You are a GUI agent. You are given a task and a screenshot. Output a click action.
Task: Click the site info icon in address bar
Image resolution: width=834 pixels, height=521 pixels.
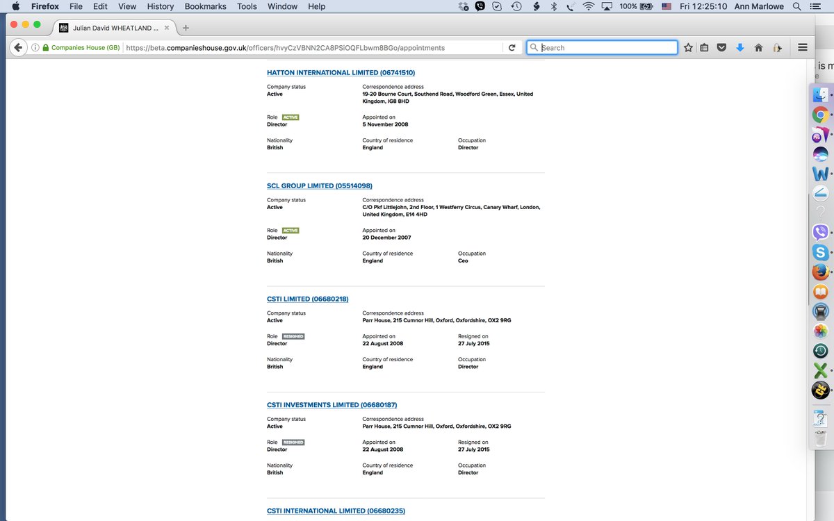point(35,48)
